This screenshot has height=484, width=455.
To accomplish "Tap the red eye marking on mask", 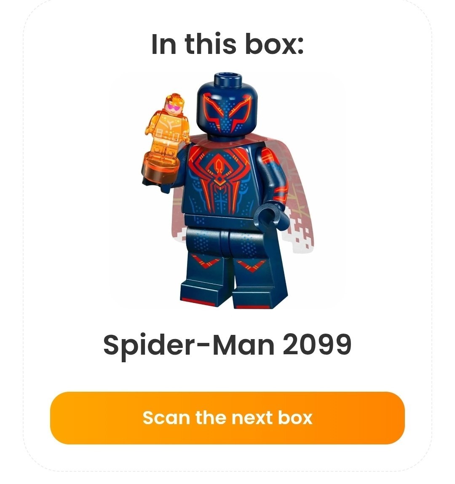I will [213, 110].
